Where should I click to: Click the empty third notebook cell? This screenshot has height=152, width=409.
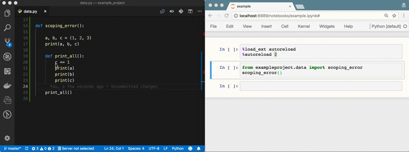pyautogui.click(x=321, y=86)
